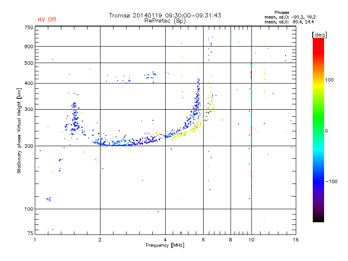Click the x-axis label '2'
Image resolution: width=348 pixels, height=261 pixels.
coord(100,240)
